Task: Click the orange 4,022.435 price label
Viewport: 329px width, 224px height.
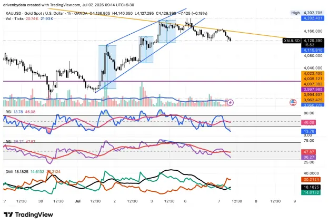Action: [313, 74]
